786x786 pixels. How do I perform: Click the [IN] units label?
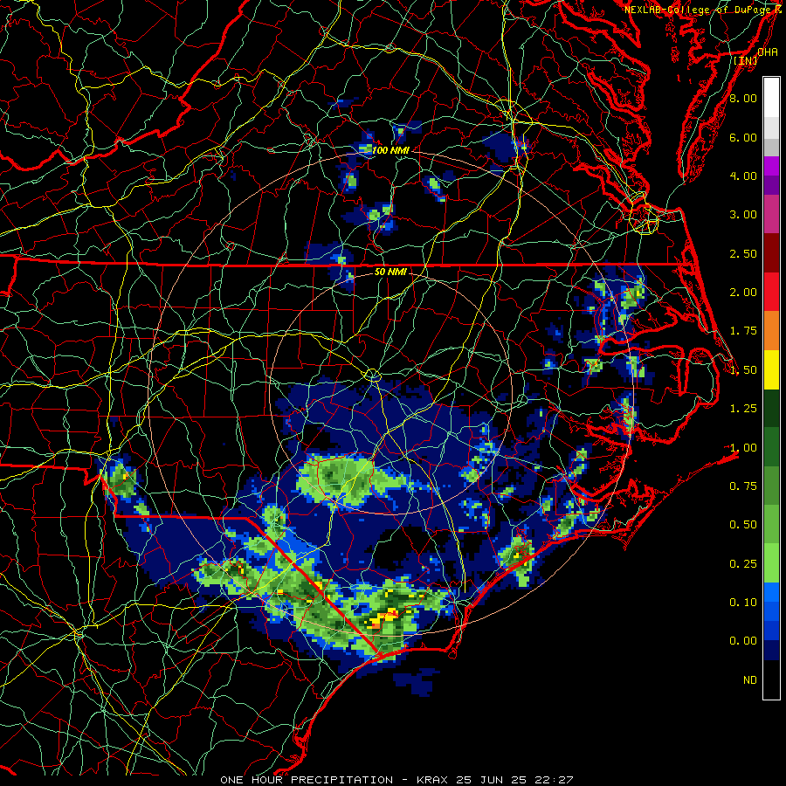tap(746, 60)
